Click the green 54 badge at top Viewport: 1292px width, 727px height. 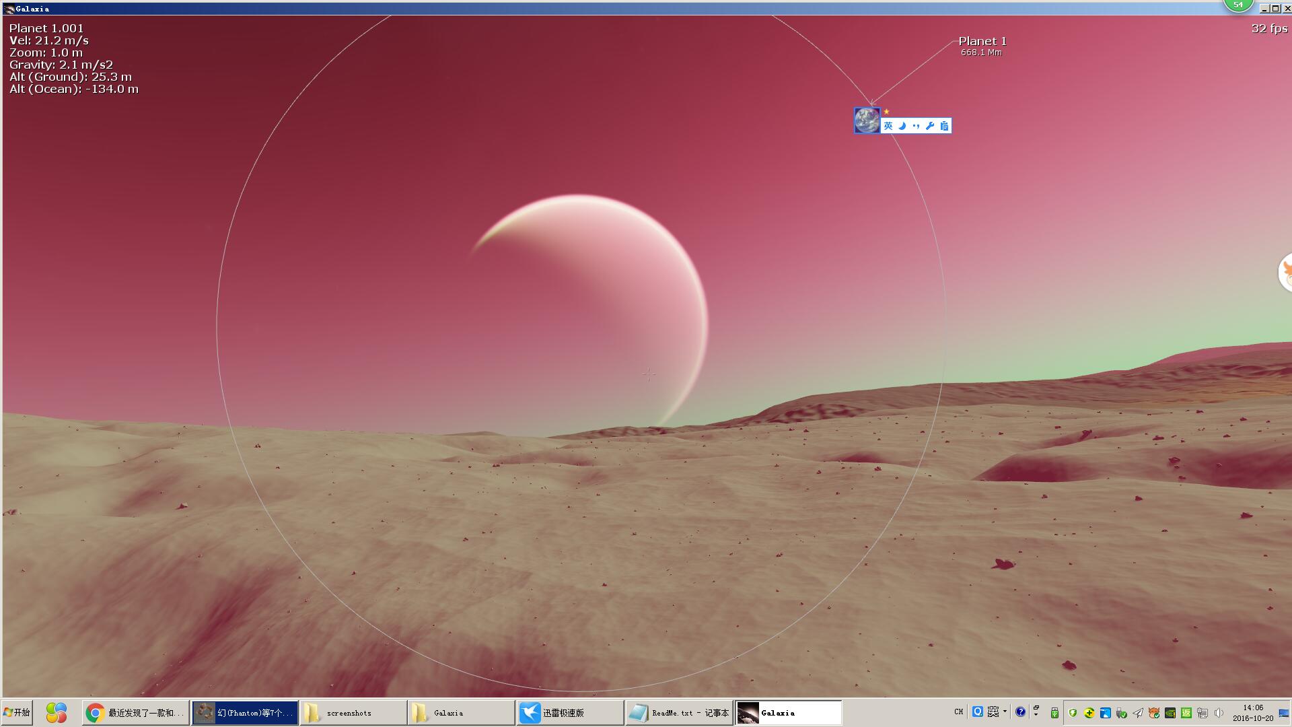click(1238, 5)
